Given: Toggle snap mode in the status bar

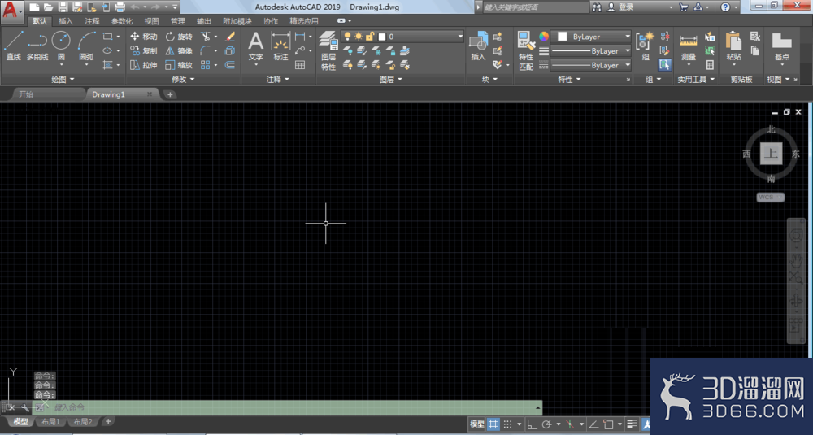Looking at the screenshot, I should [x=507, y=424].
